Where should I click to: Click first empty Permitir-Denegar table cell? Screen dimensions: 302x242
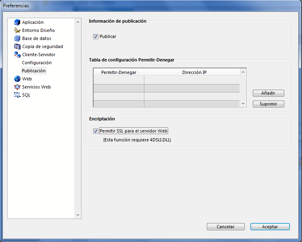[119, 80]
